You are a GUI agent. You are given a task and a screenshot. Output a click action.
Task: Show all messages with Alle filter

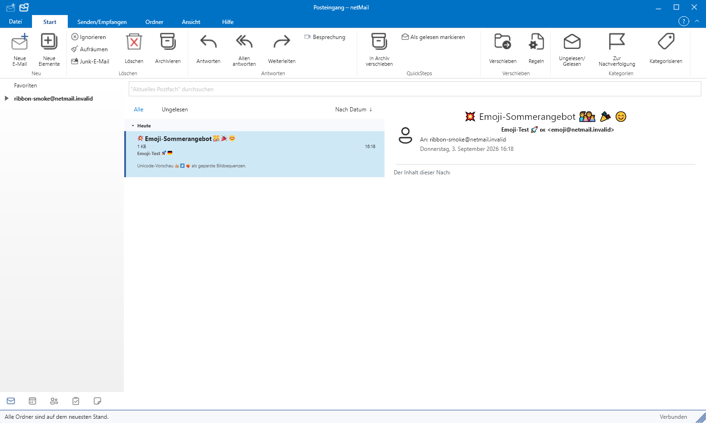(138, 110)
